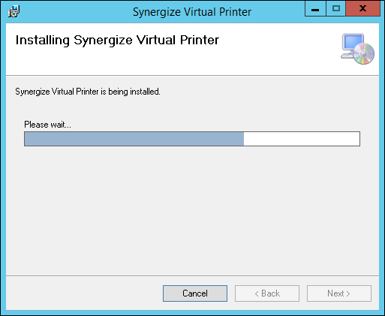Click the disabled Next button

tap(339, 293)
